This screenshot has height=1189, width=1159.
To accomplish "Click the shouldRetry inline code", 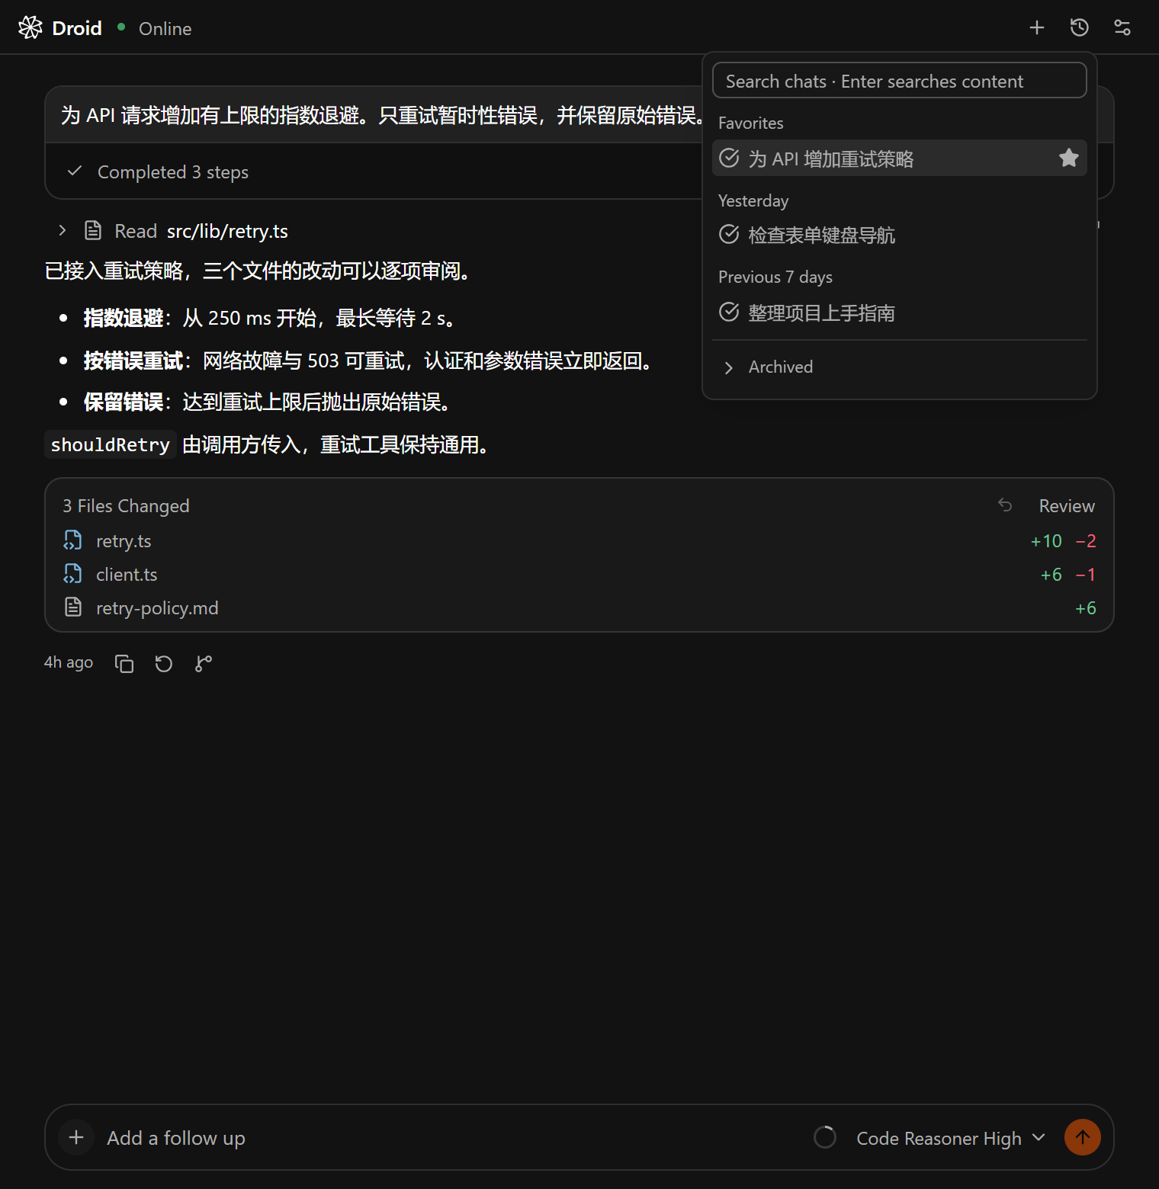I will (x=111, y=444).
